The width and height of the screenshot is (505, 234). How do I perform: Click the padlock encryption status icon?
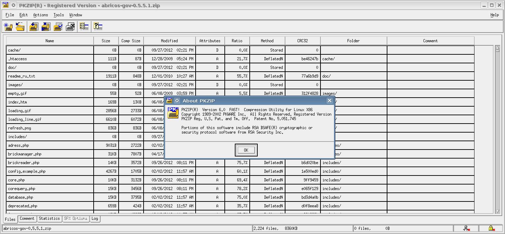[491, 228]
